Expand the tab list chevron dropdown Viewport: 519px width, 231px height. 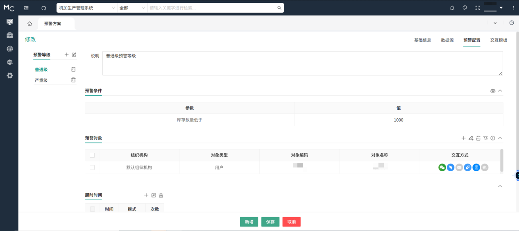pyautogui.click(x=495, y=23)
